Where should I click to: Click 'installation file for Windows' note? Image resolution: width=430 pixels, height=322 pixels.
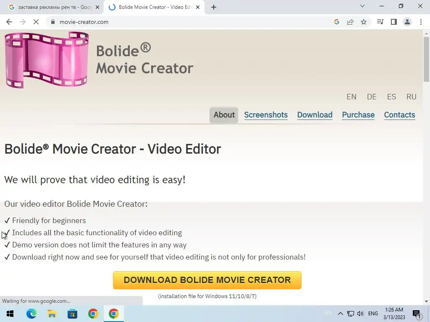207,296
